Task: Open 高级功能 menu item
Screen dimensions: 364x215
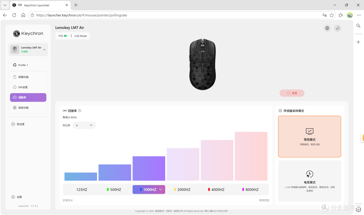Action: click(x=28, y=108)
